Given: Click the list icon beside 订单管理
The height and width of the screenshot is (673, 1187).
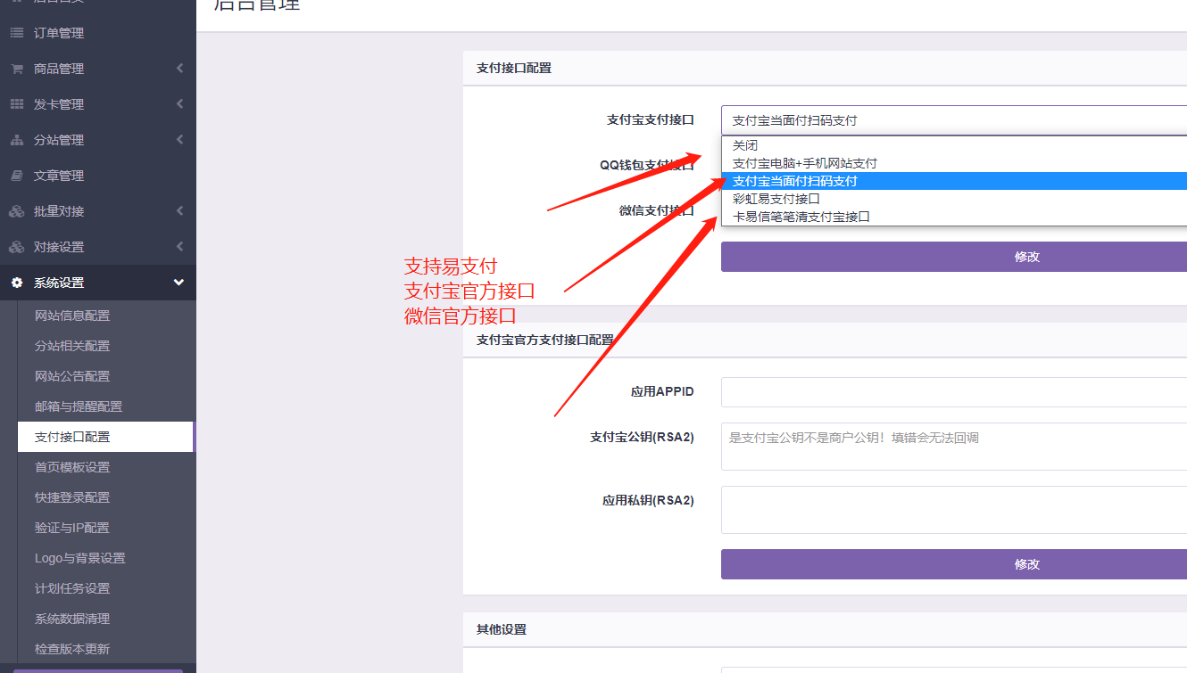Looking at the screenshot, I should 17,33.
